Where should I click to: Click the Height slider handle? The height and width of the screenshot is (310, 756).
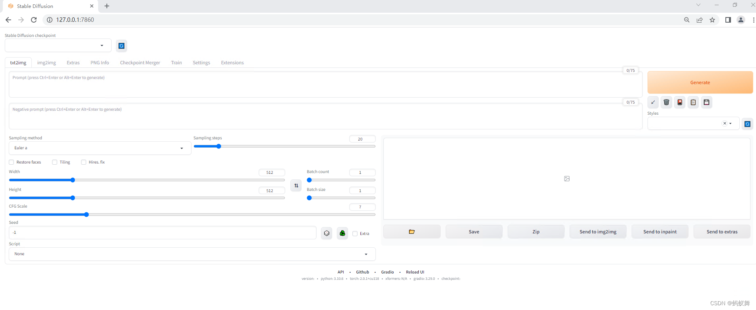73,198
